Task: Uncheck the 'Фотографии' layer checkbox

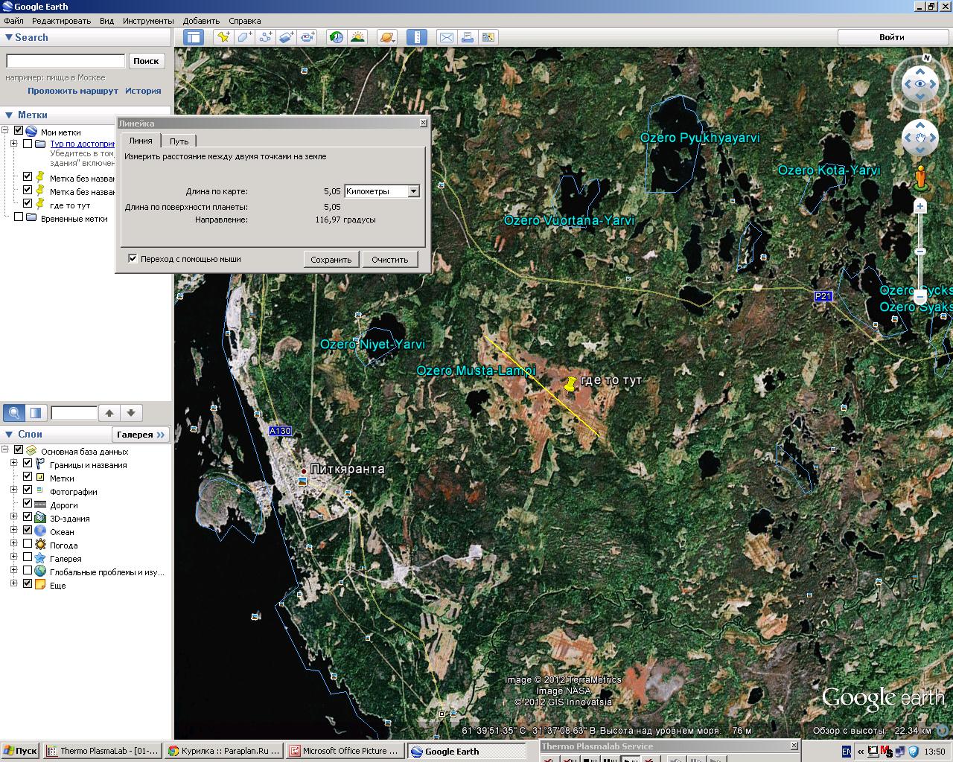Action: click(28, 491)
